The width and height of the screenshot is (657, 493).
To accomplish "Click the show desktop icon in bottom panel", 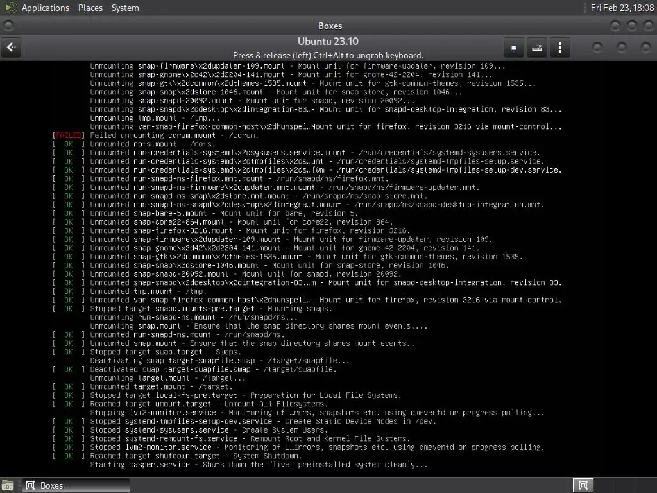I will coord(8,485).
